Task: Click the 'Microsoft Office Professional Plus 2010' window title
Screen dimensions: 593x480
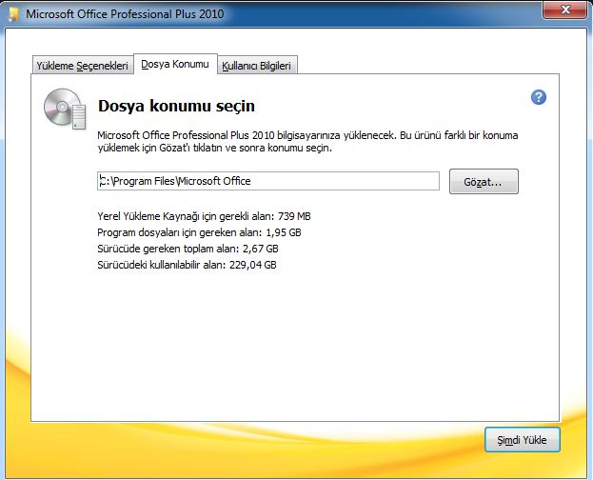Action: (x=125, y=14)
